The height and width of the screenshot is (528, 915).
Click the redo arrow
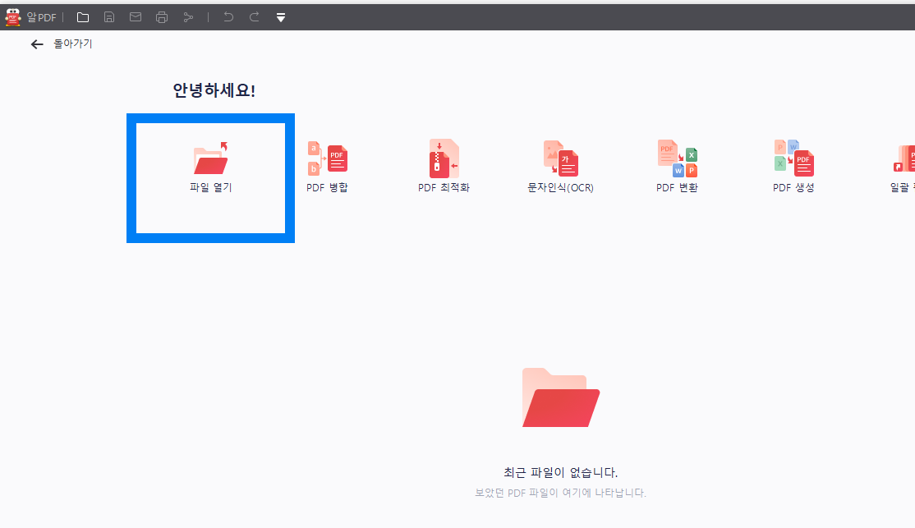pyautogui.click(x=253, y=16)
